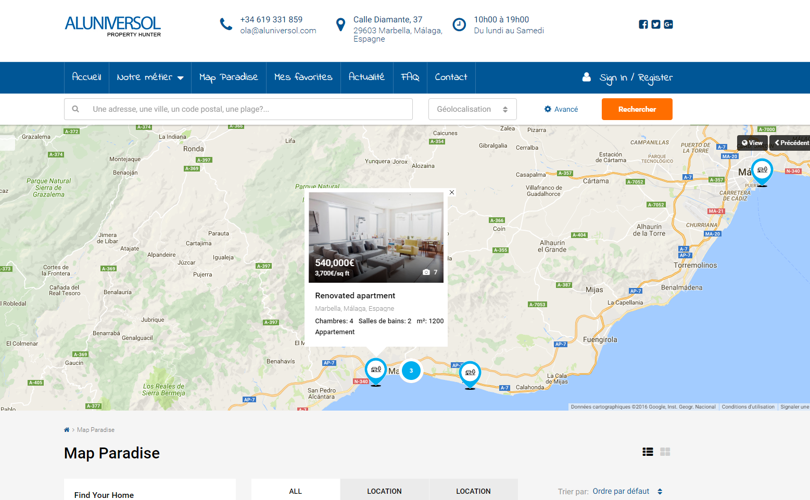
Task: Select the property marker at Málaga
Action: [762, 172]
